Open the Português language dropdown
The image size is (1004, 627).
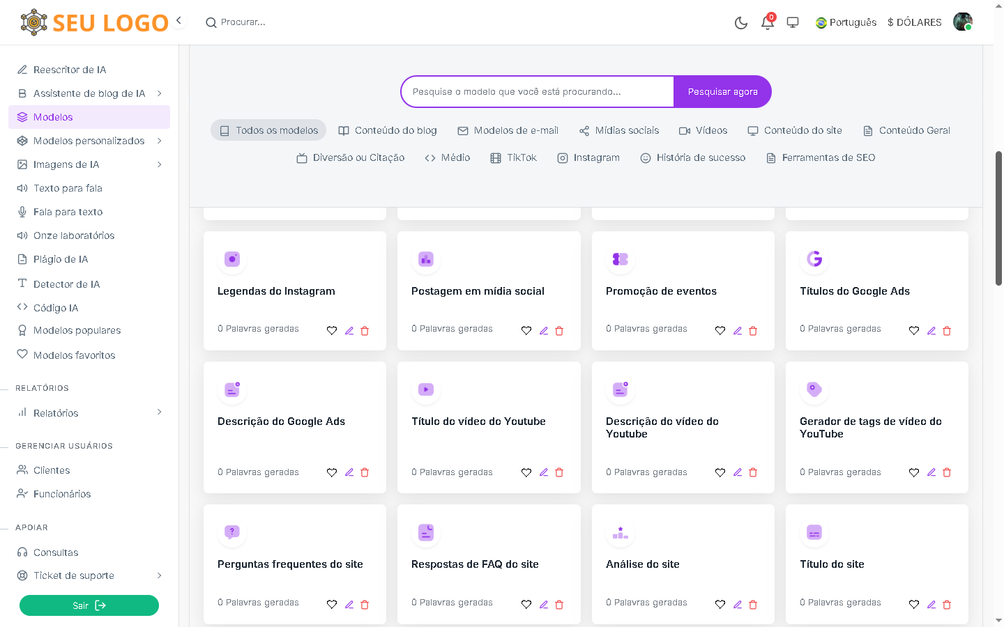(x=846, y=22)
